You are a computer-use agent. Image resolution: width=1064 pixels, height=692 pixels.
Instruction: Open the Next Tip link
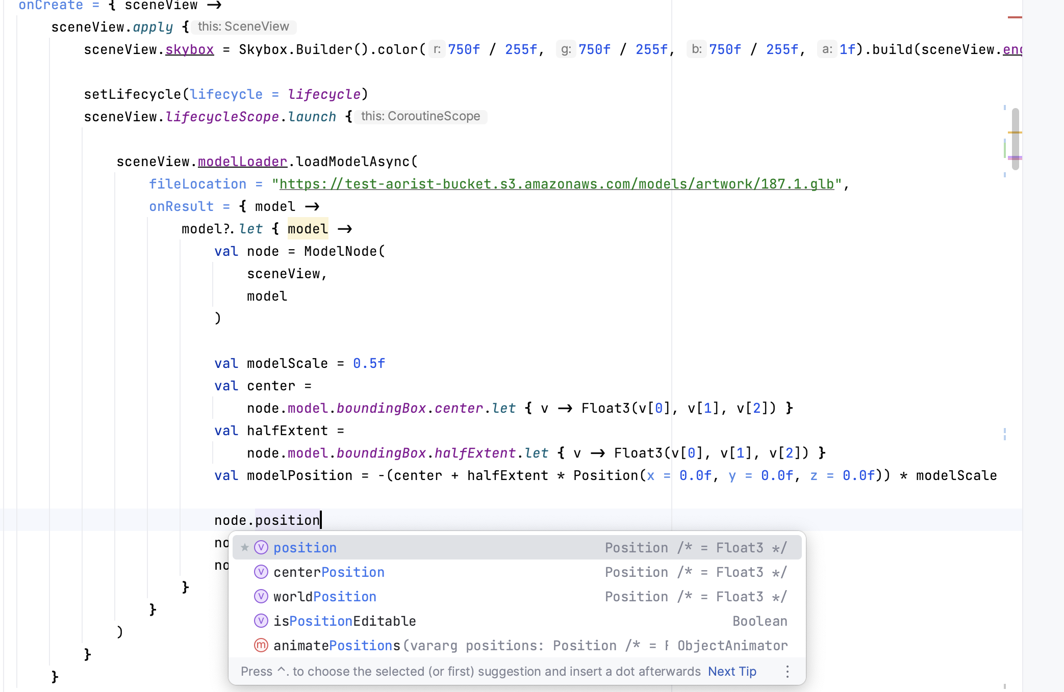click(x=731, y=672)
